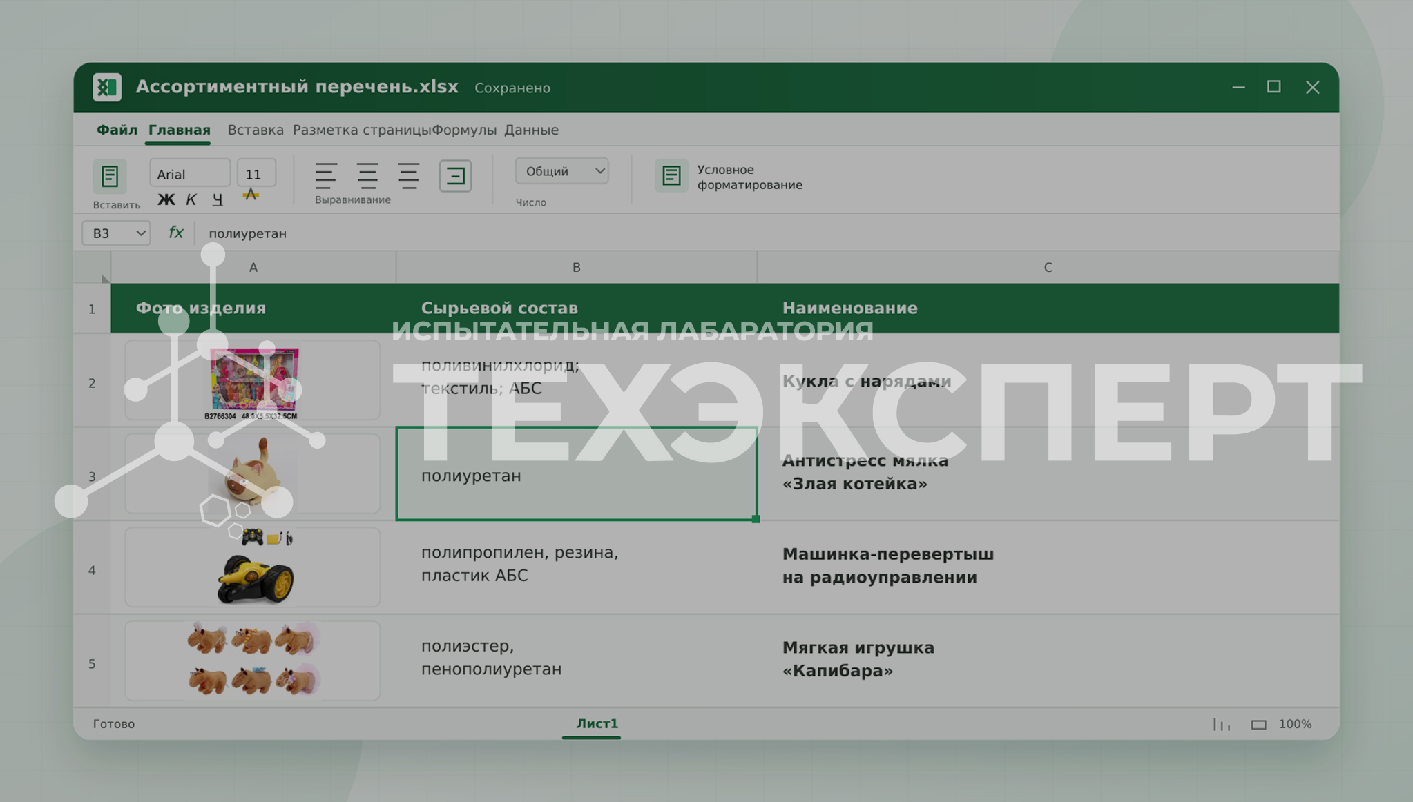1413x802 pixels.
Task: Click the Сырьевой состав header cell
Action: (577, 308)
